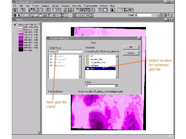186x139 pixels.
Task: Select the Draw Point tool
Action: 66,15
